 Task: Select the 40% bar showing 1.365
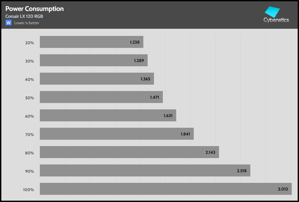click(97, 79)
